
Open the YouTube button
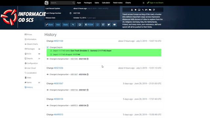pyautogui.click(x=115, y=25)
